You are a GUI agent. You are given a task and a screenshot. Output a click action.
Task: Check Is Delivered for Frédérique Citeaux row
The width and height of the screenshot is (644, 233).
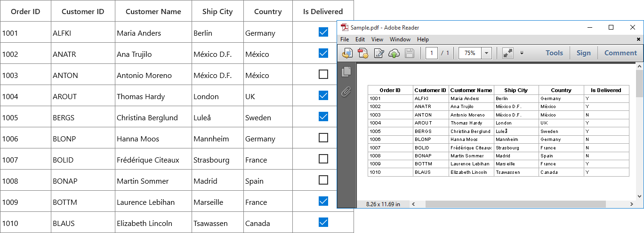323,159
